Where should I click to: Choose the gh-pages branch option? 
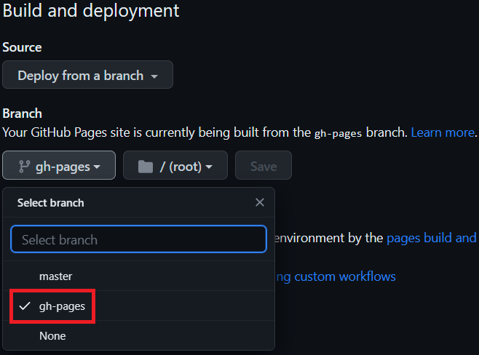coord(139,306)
